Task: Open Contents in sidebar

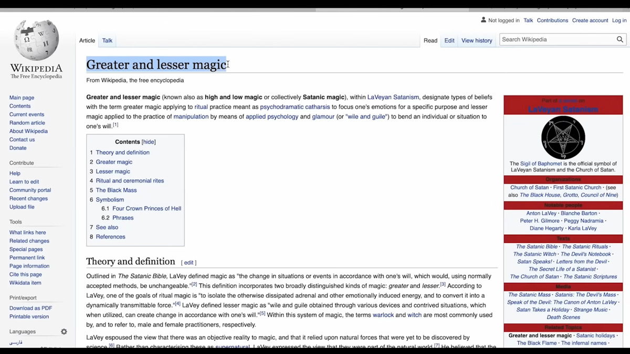Action: 20,106
